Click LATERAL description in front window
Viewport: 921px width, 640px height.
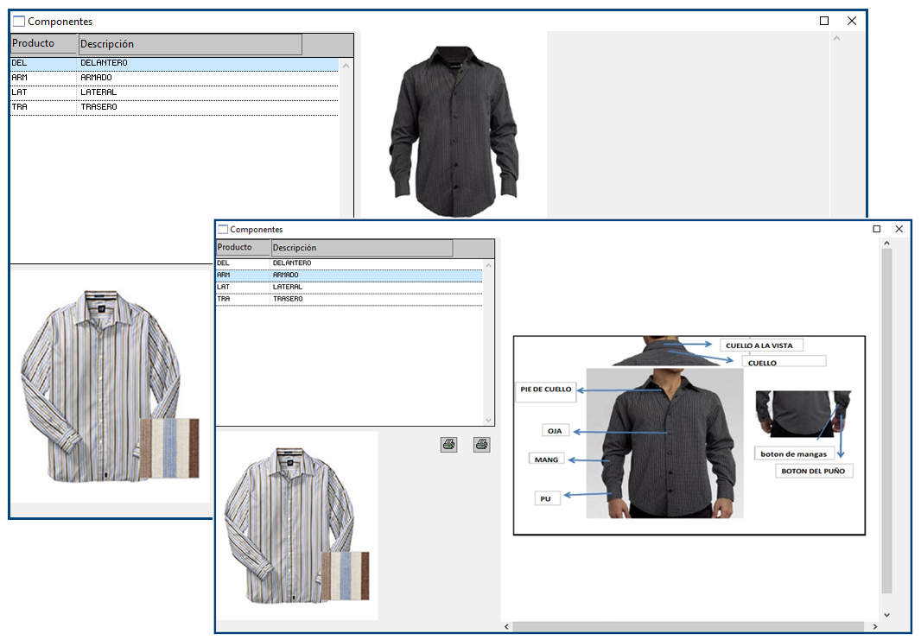click(x=287, y=287)
